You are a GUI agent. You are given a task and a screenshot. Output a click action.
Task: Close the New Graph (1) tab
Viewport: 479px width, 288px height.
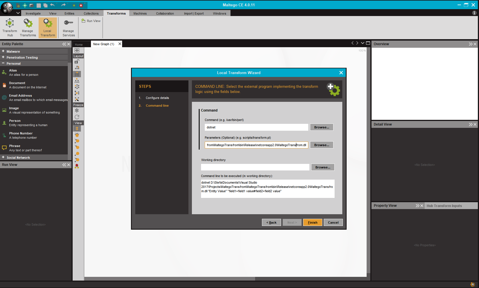pos(120,44)
